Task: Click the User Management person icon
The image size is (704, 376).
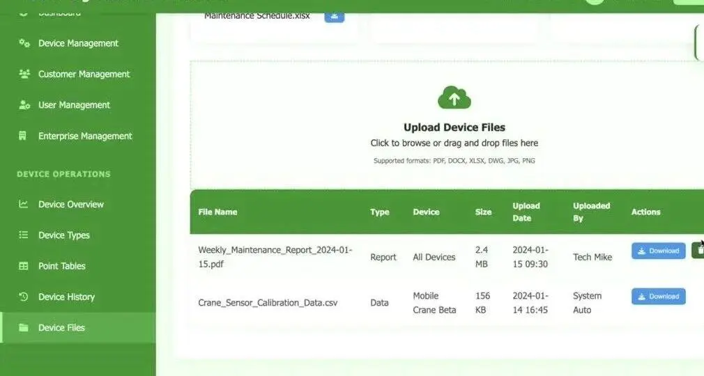Action: point(24,105)
